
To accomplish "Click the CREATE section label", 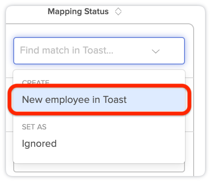I will point(36,82).
